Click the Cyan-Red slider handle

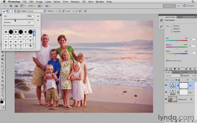tap(177, 42)
